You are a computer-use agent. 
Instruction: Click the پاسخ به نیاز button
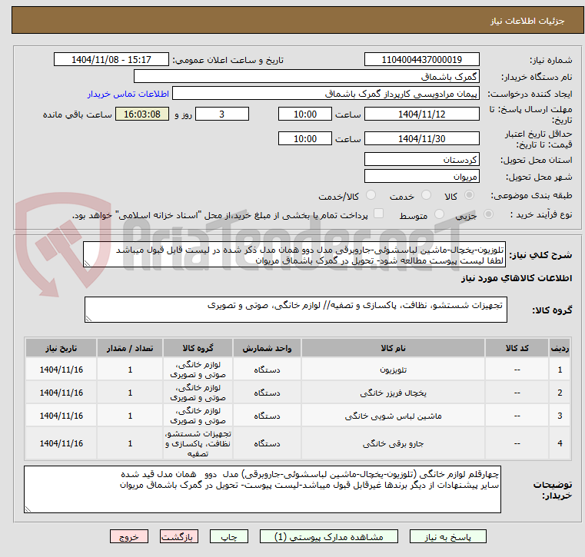coord(447,537)
